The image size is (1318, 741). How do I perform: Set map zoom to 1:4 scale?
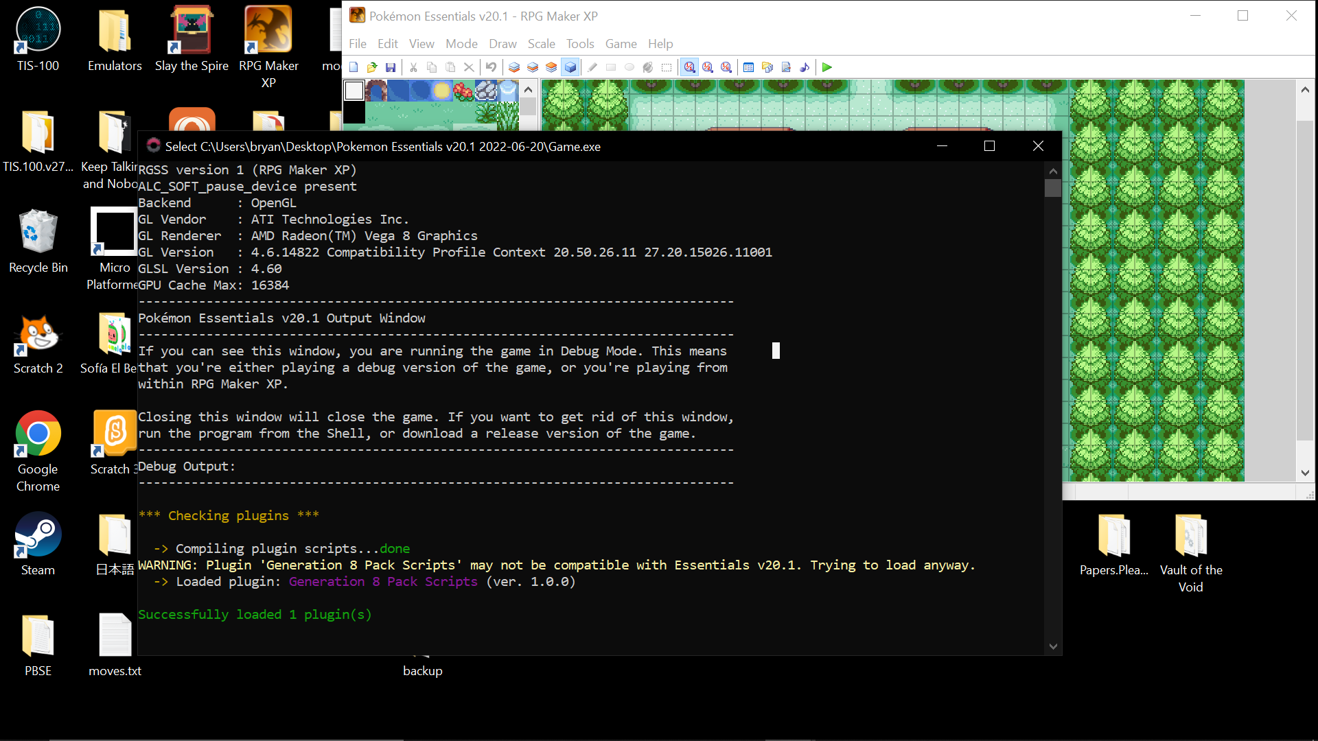tap(726, 67)
